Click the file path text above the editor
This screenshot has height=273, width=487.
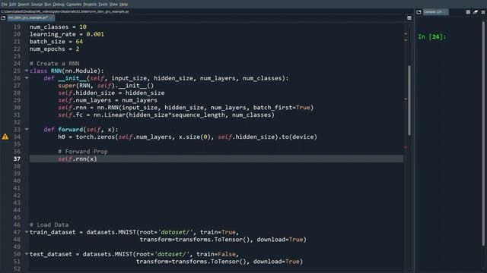65,11
